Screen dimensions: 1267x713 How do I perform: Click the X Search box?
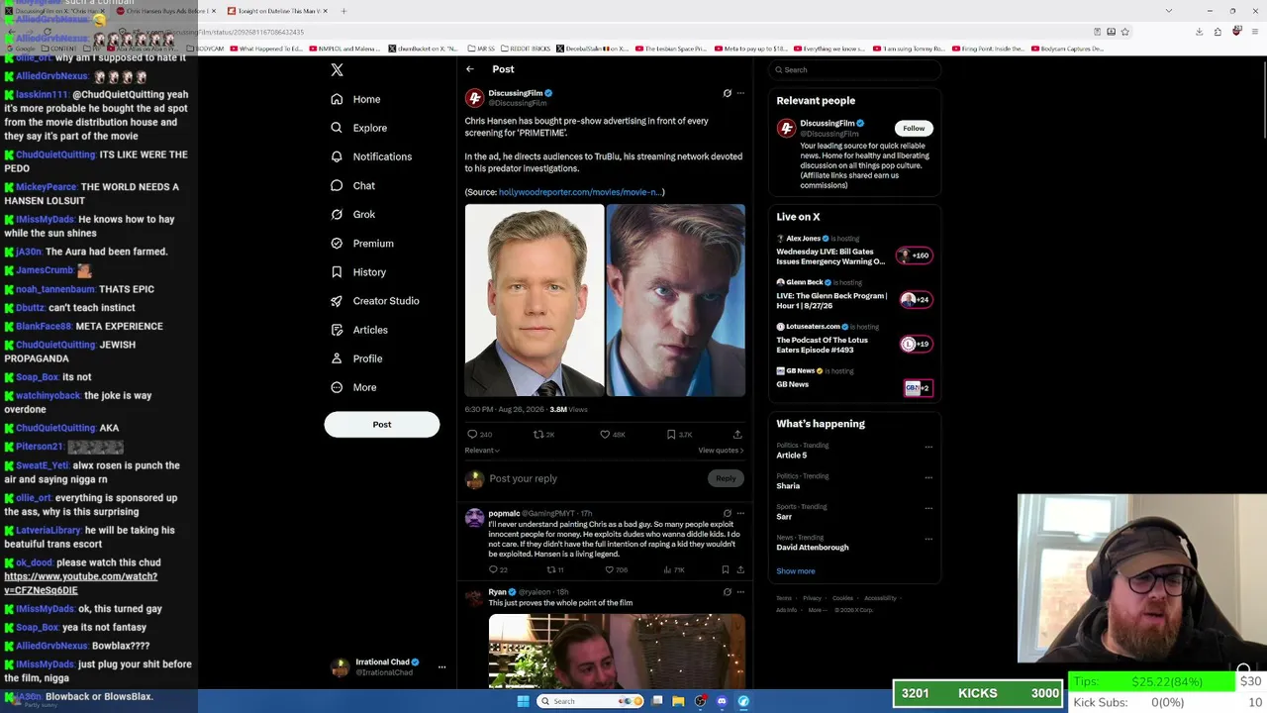pos(854,69)
